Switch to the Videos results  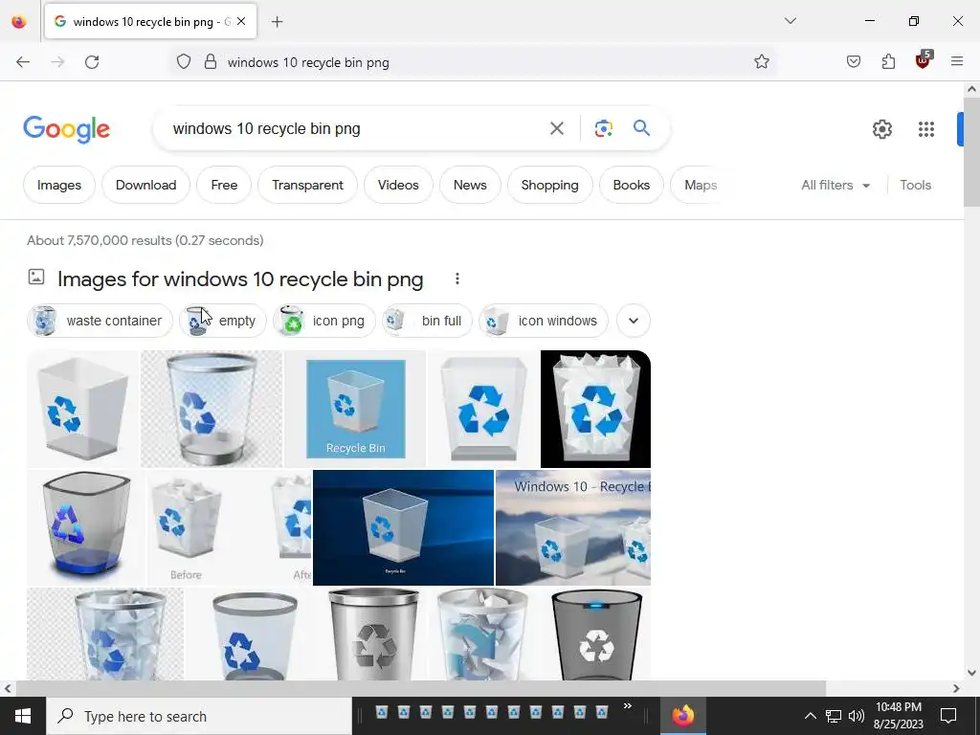click(398, 185)
